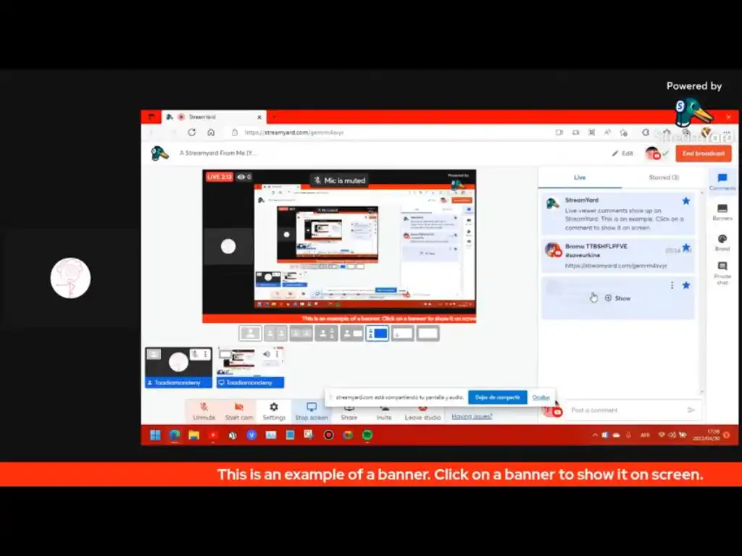Image resolution: width=742 pixels, height=556 pixels.
Task: Toggle the mic icon on Toadiamondeny camera card
Action: (195, 353)
